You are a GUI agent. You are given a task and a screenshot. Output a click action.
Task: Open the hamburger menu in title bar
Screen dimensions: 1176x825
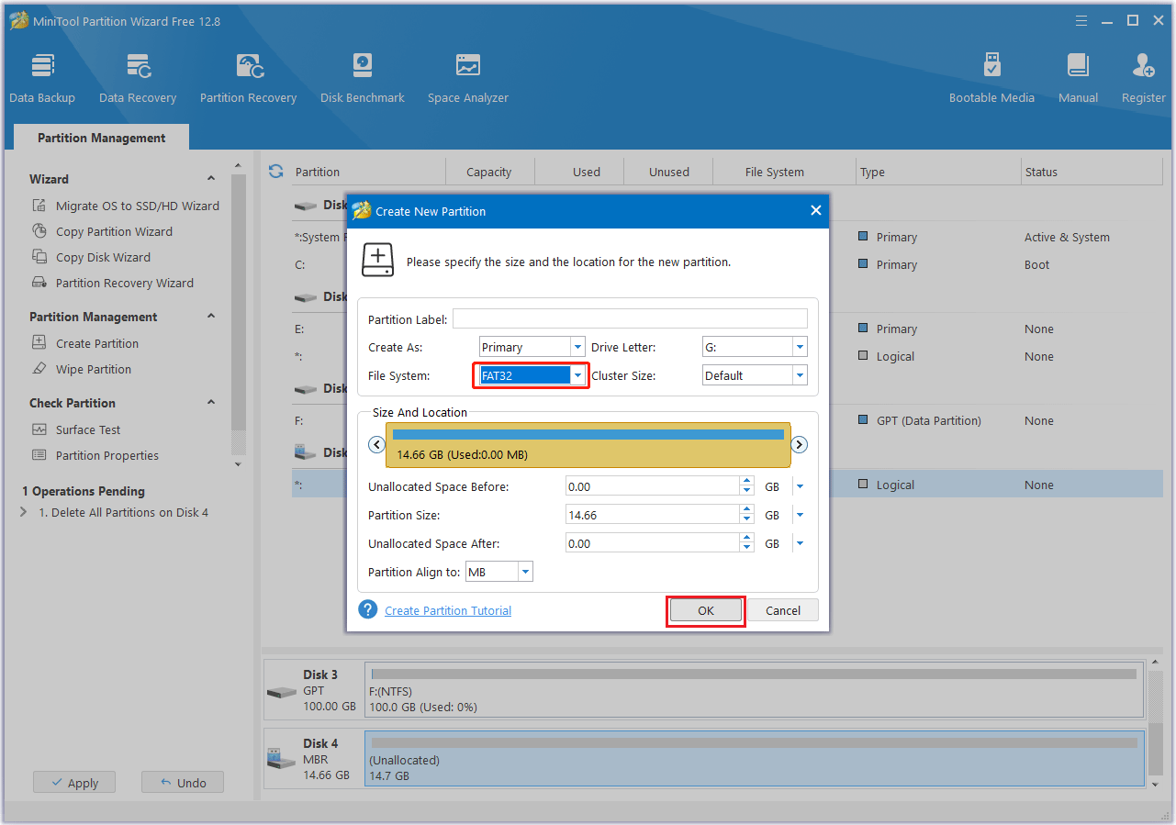(x=1081, y=20)
